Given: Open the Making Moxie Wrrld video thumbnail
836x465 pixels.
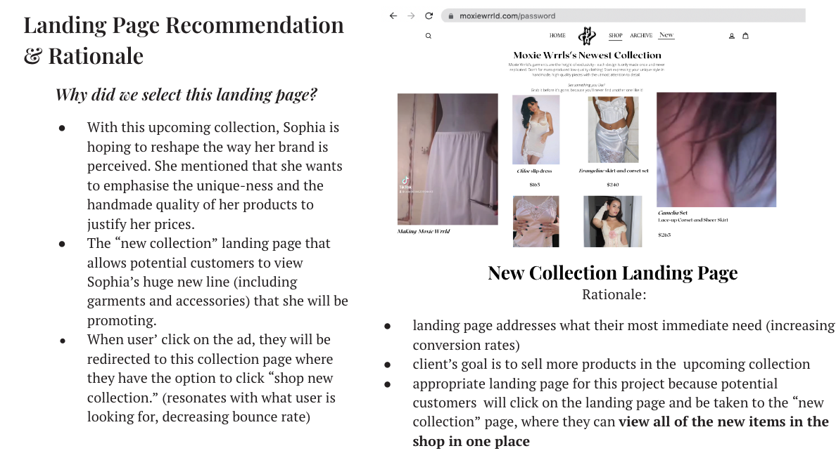Looking at the screenshot, I should (448, 159).
